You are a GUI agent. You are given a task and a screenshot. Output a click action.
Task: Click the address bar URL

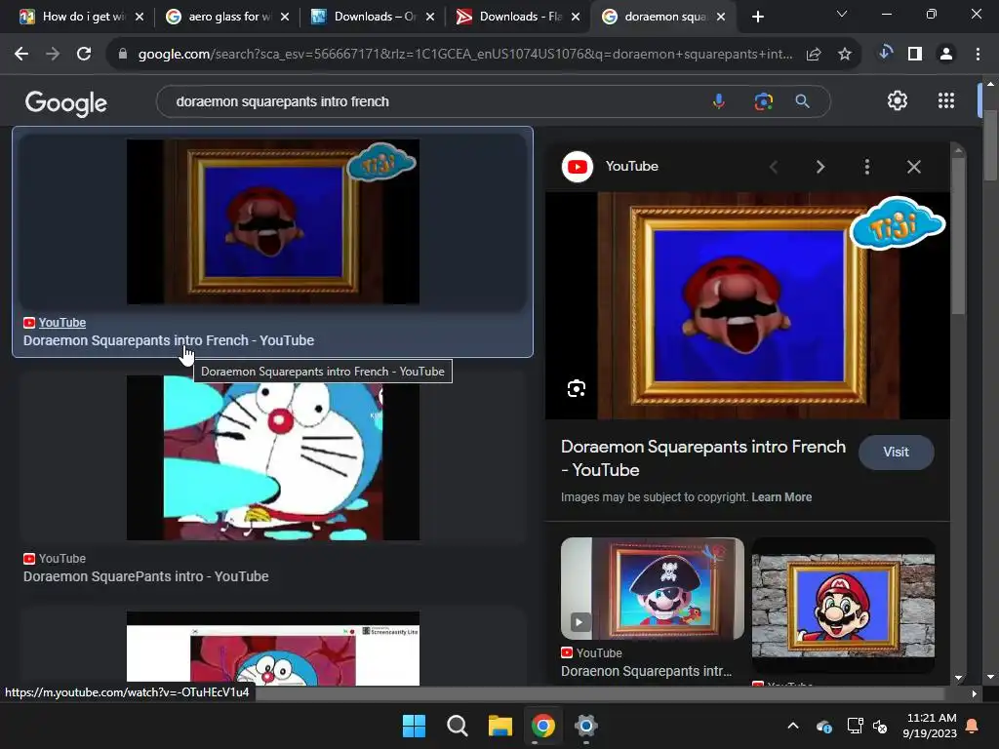(x=465, y=55)
